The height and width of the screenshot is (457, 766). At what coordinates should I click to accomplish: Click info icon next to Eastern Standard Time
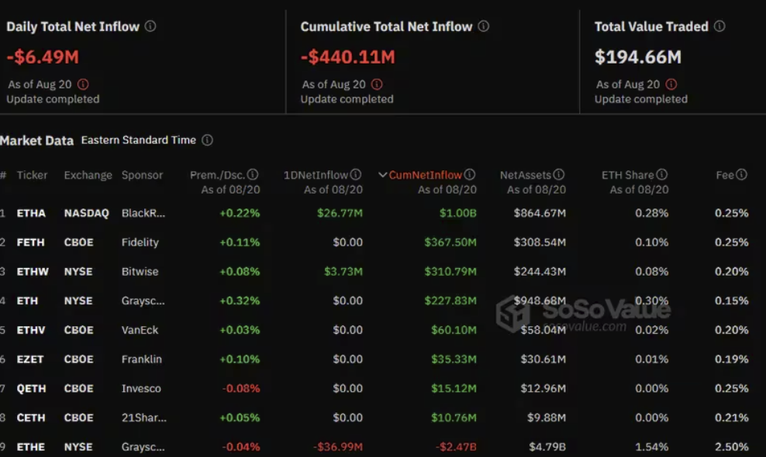pyautogui.click(x=207, y=140)
